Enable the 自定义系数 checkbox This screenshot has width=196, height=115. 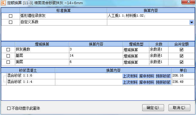(x=11, y=22)
